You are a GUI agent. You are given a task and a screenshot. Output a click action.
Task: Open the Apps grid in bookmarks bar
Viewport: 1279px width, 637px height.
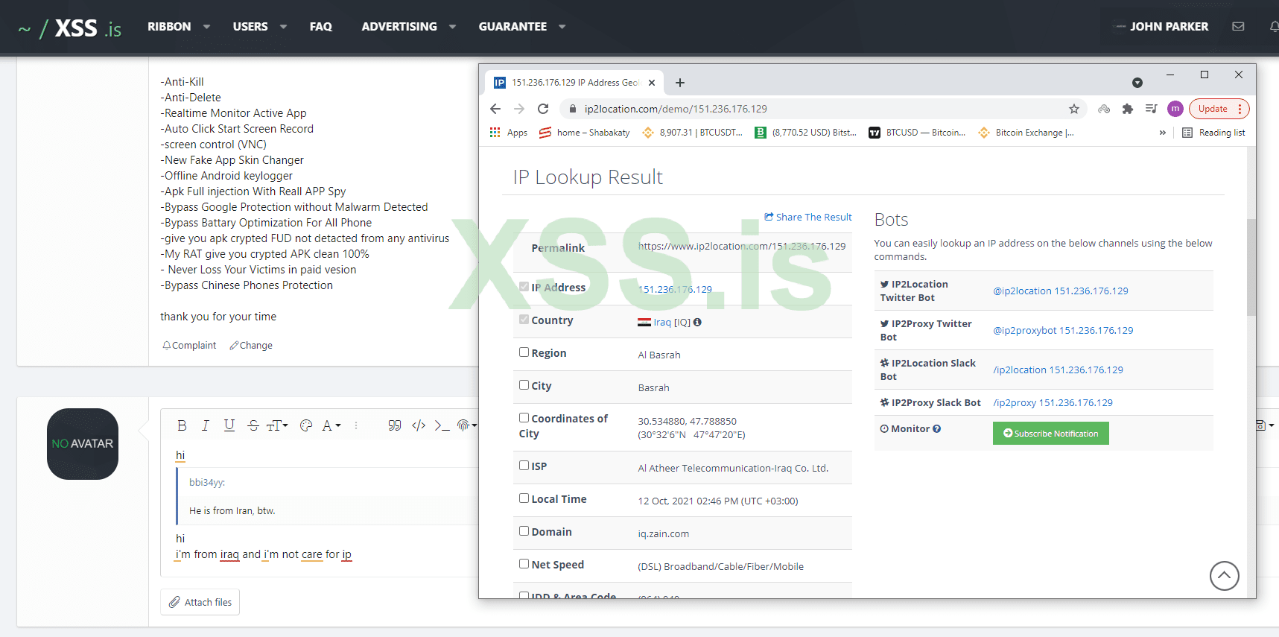point(508,133)
